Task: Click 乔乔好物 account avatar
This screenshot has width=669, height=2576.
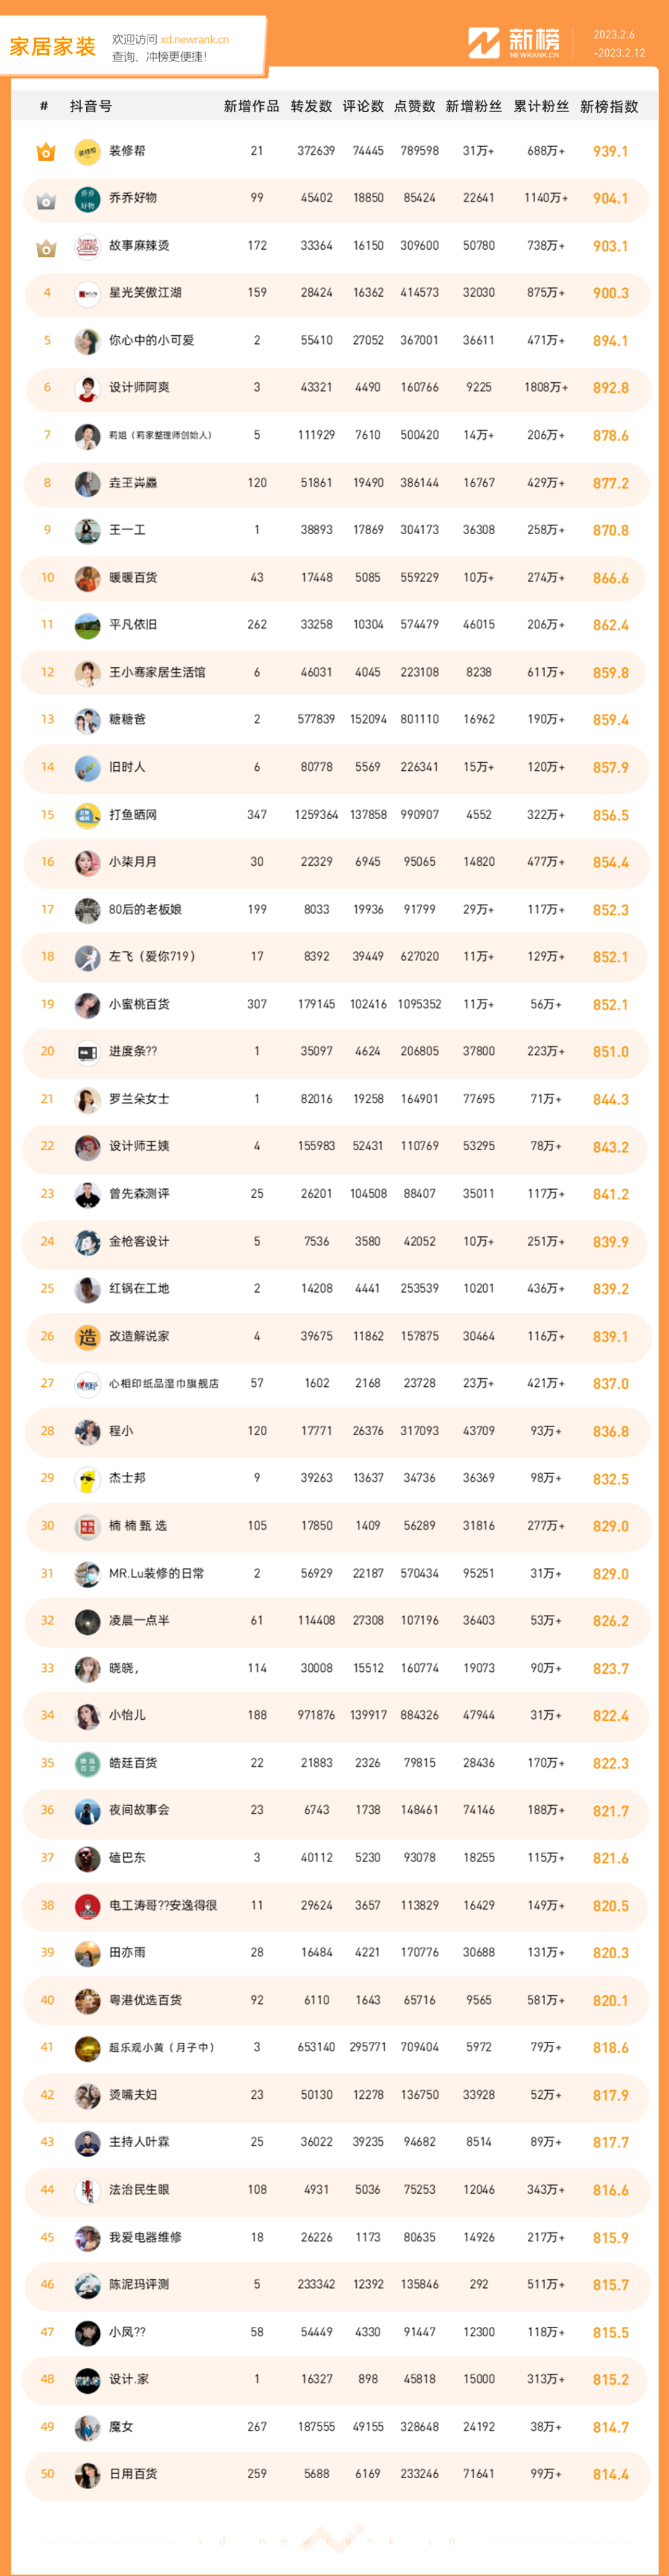Action: [88, 199]
